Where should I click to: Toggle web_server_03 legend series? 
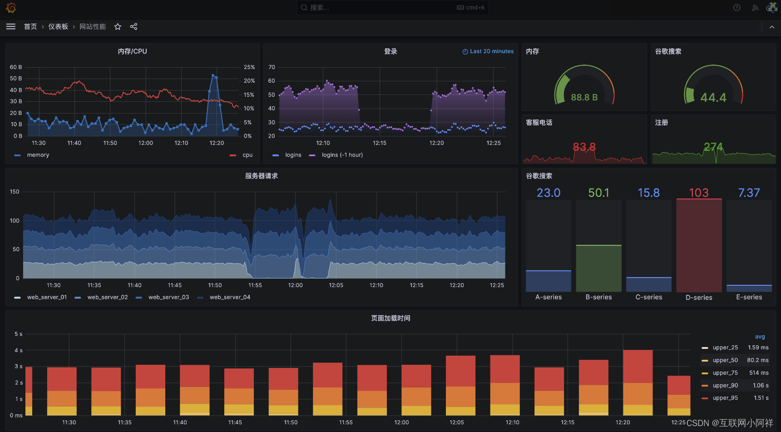tap(169, 297)
